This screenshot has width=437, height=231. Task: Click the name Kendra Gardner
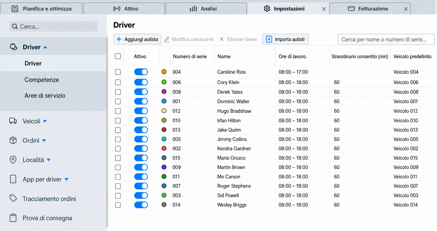click(234, 148)
